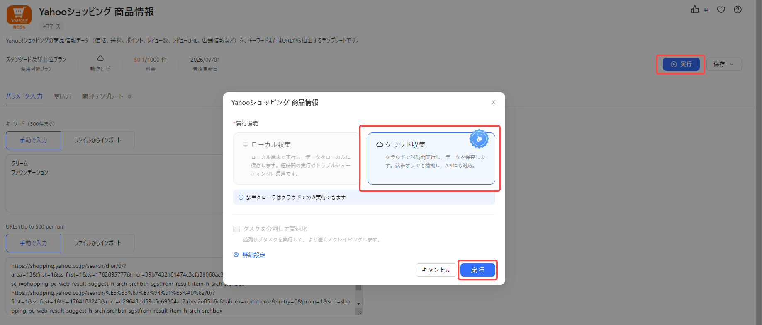This screenshot has height=325, width=762.
Task: Click the heart favorite icon
Action: [x=721, y=10]
